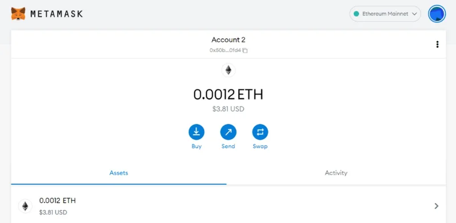The height and width of the screenshot is (223, 456).
Task: Click the MetaMask fox logo
Action: click(x=18, y=14)
